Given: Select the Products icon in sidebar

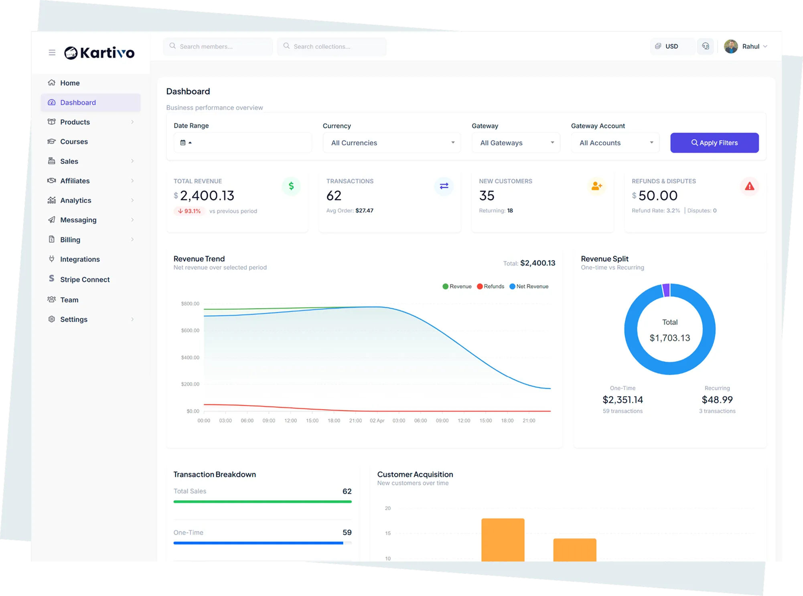Looking at the screenshot, I should point(52,122).
